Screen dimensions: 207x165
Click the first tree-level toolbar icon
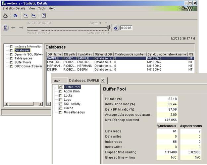click(26, 16)
